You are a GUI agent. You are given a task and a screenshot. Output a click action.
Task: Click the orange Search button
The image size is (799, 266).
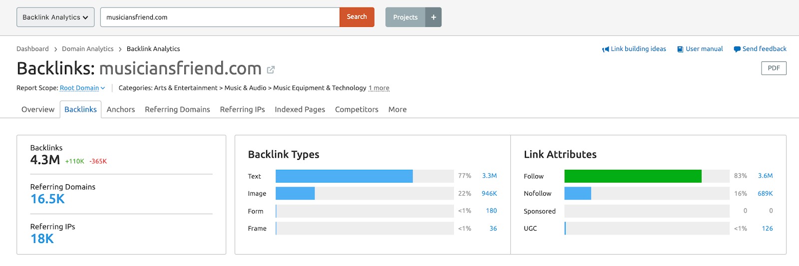[357, 17]
